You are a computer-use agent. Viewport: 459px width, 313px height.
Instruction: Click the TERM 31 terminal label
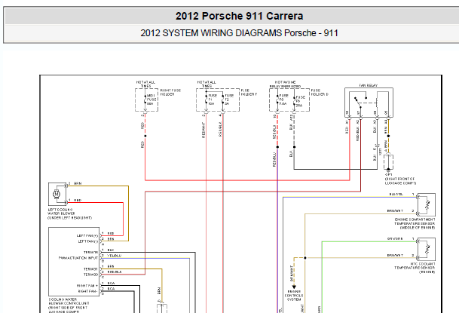pos(90,269)
